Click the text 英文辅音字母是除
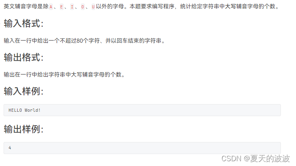296x166 pixels. [26, 7]
